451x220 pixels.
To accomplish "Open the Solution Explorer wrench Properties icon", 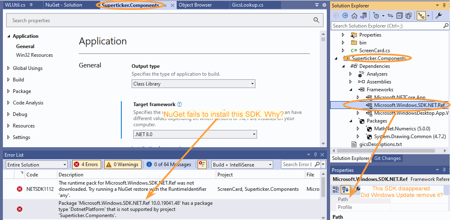I will tap(438, 16).
